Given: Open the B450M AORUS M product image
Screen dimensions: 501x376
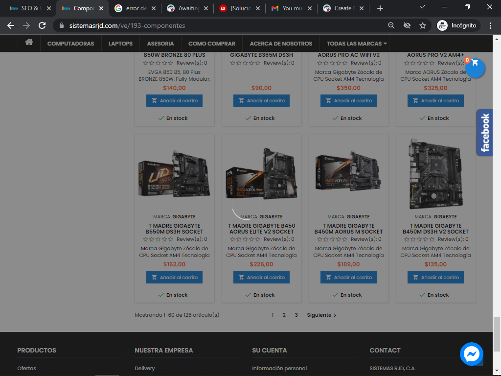Looking at the screenshot, I should click(348, 171).
